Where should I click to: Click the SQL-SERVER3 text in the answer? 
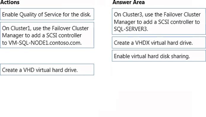(x=131, y=29)
